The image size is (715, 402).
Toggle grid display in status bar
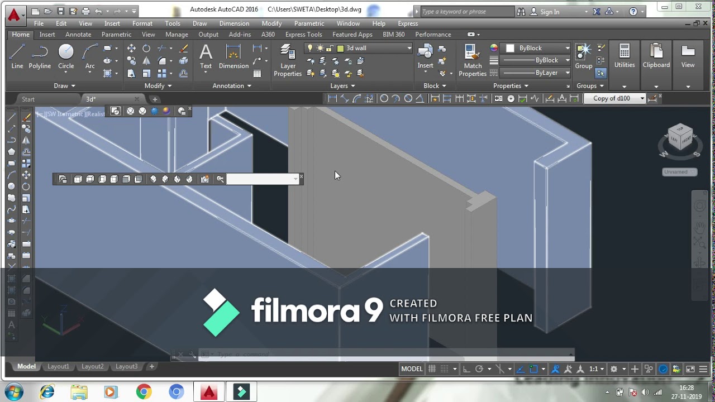[x=432, y=369]
